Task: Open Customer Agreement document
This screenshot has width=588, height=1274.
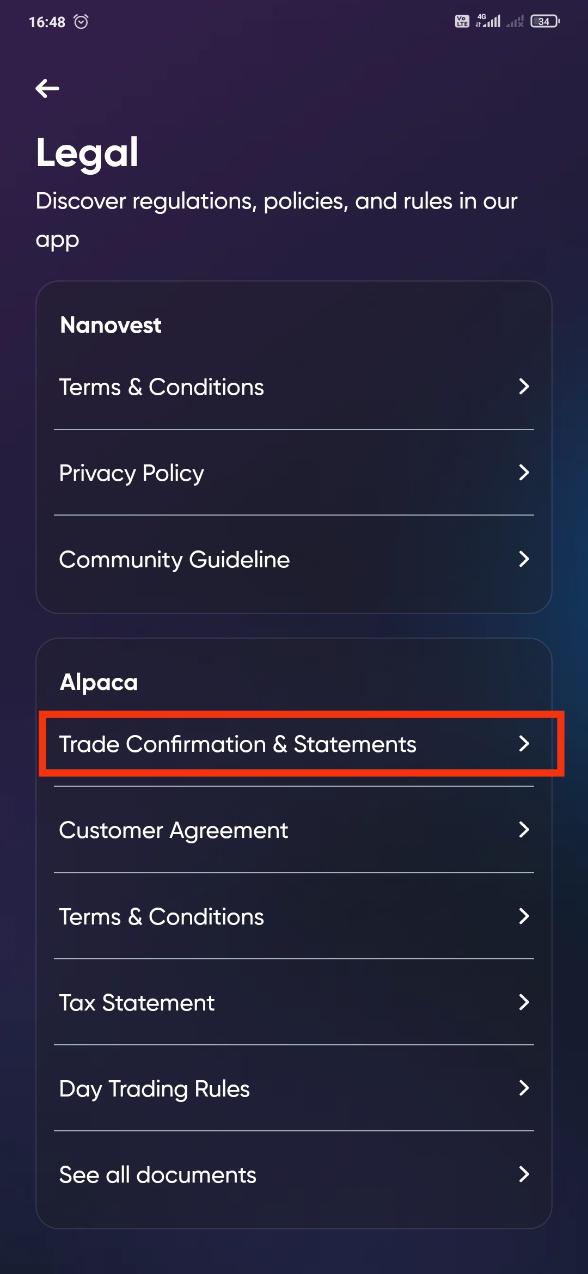Action: 294,830
